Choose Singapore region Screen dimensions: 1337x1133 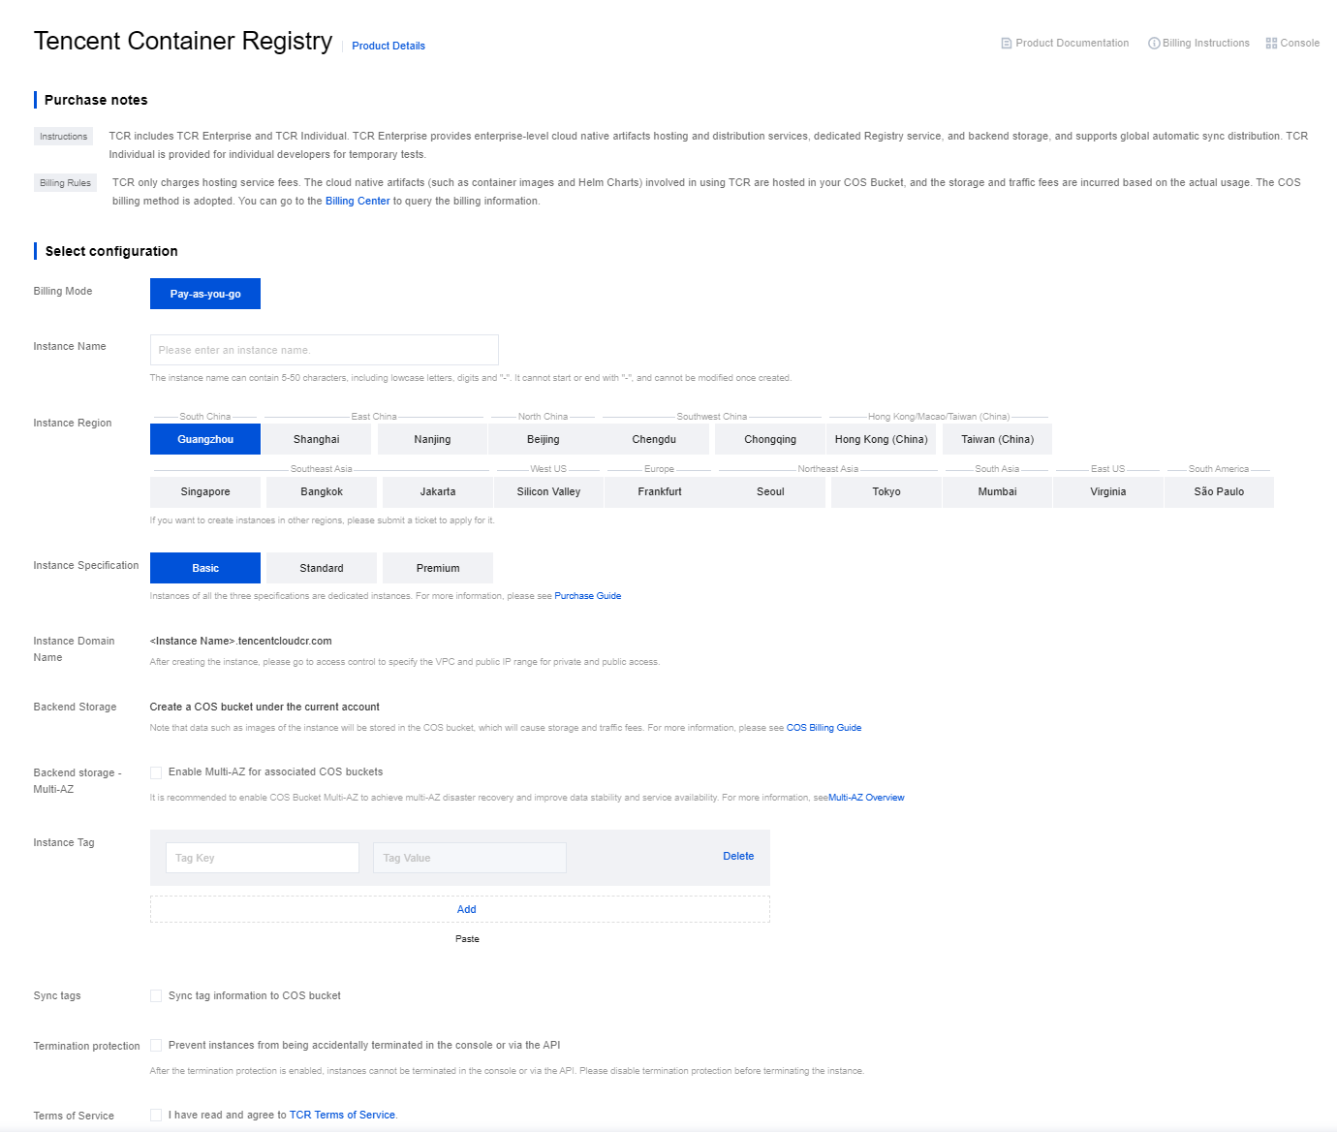coord(205,491)
